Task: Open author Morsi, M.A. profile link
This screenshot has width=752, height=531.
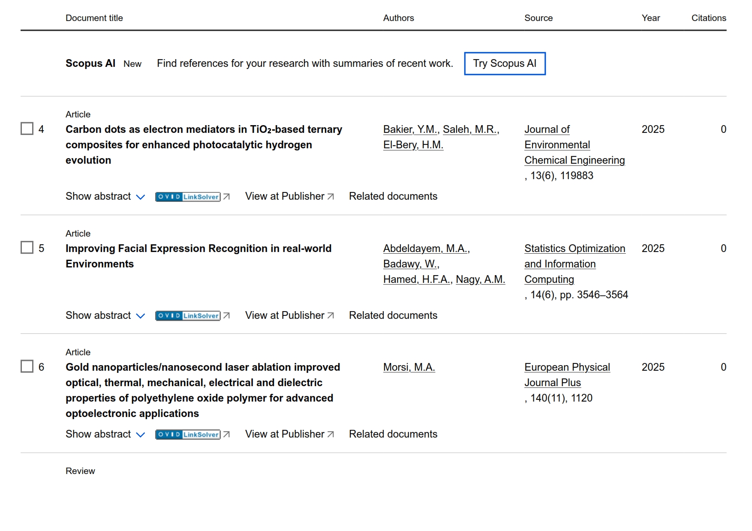Action: pos(409,367)
